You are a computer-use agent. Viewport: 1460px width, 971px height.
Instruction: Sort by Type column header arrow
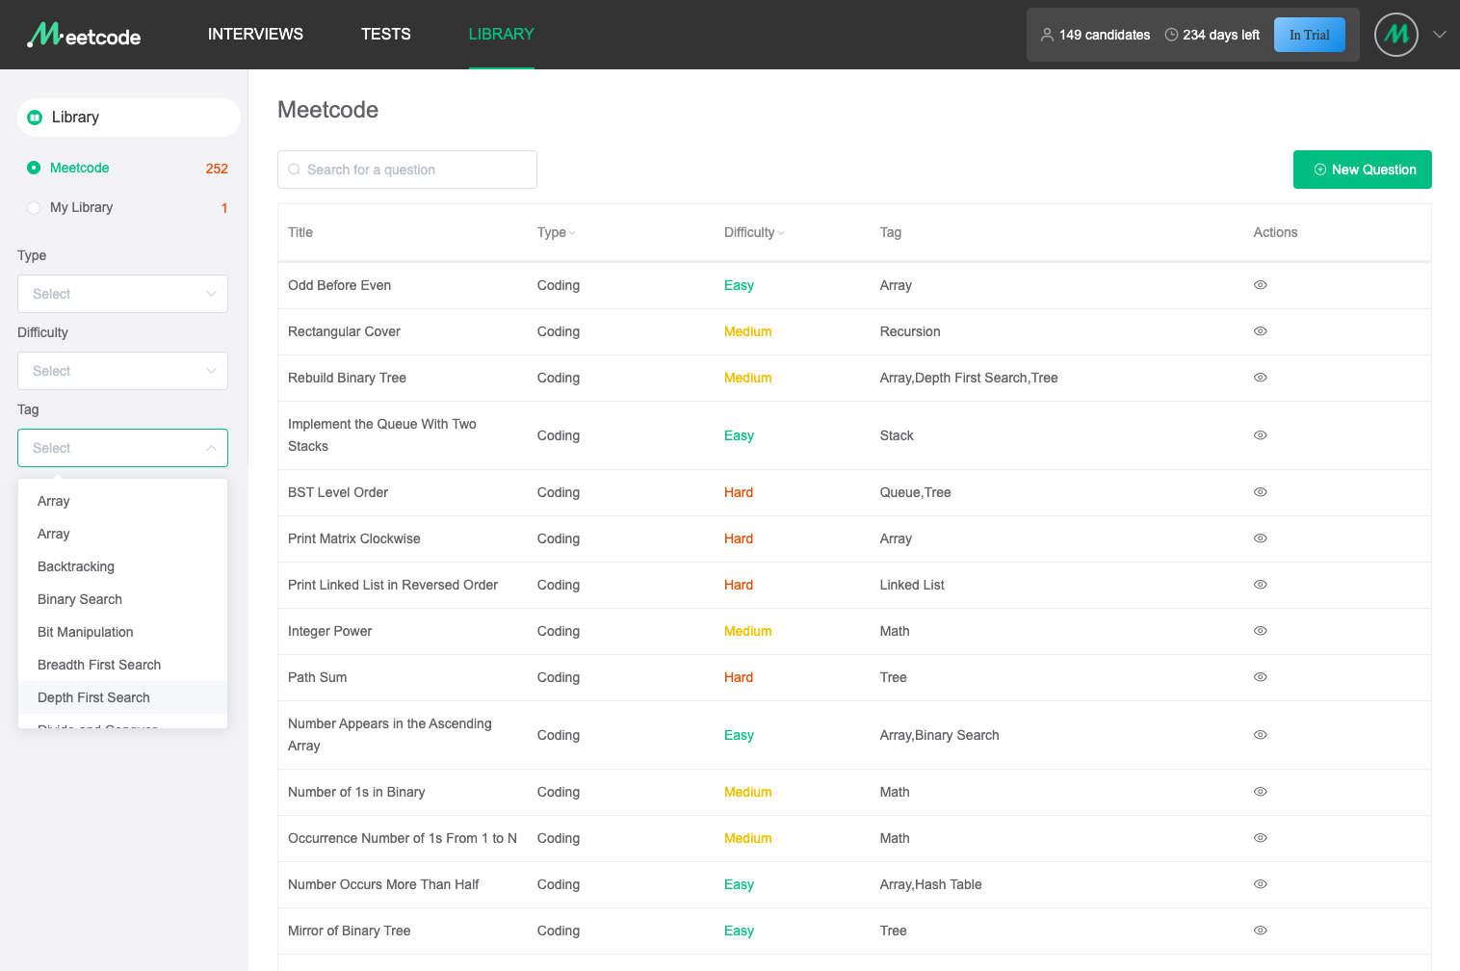pyautogui.click(x=572, y=233)
